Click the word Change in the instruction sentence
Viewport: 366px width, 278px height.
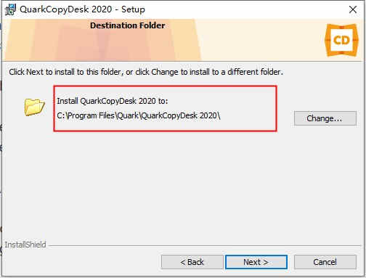pos(165,72)
